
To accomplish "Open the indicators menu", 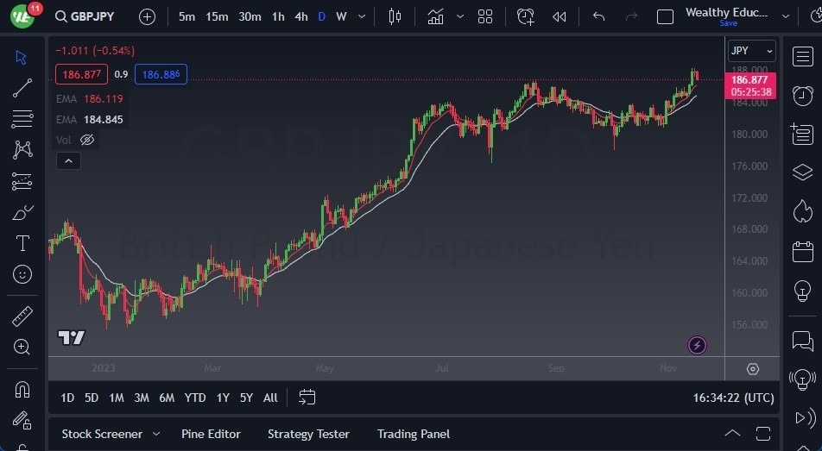I will point(435,16).
